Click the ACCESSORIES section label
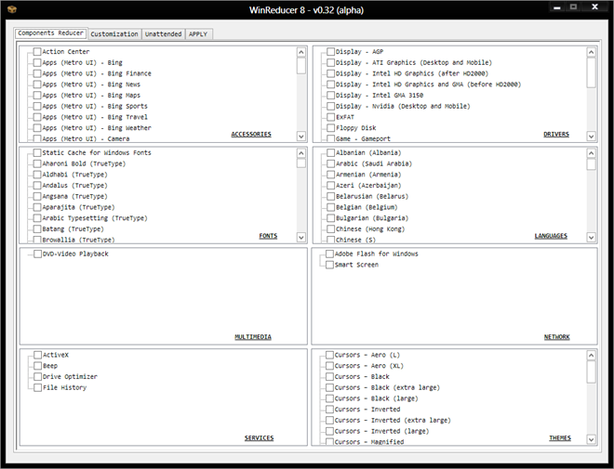This screenshot has width=614, height=469. [x=251, y=135]
